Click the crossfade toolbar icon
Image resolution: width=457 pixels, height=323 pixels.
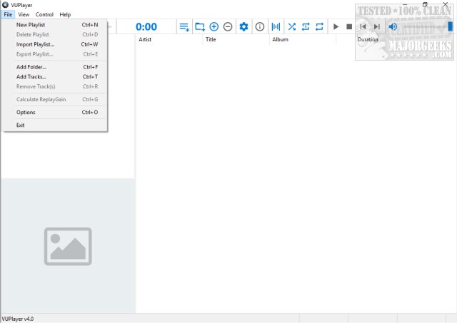276,27
